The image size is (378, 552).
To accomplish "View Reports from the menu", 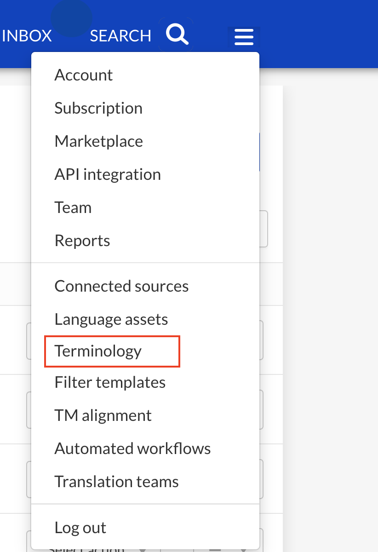I will (82, 240).
